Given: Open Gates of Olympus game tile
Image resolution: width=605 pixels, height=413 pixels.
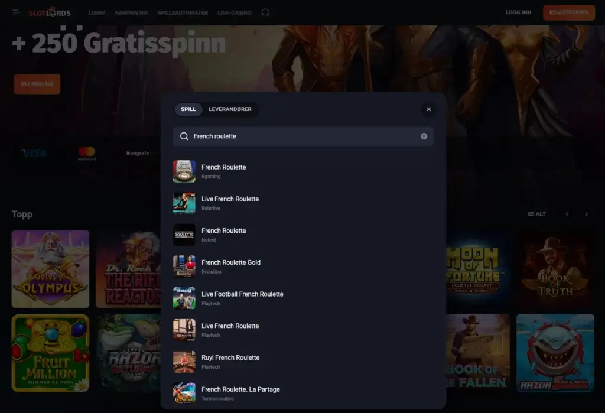Looking at the screenshot, I should tap(51, 269).
